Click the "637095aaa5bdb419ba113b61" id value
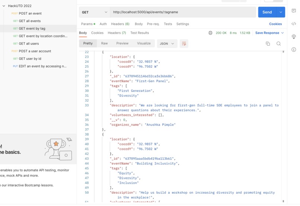The width and height of the screenshot is (300, 206). 149,159
